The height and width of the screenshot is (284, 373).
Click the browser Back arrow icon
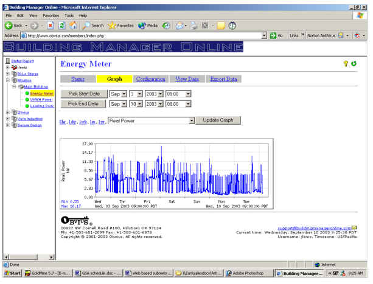[x=9, y=26]
